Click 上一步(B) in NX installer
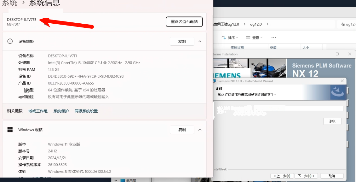Screen dimensions: 356x182 (282, 176)
